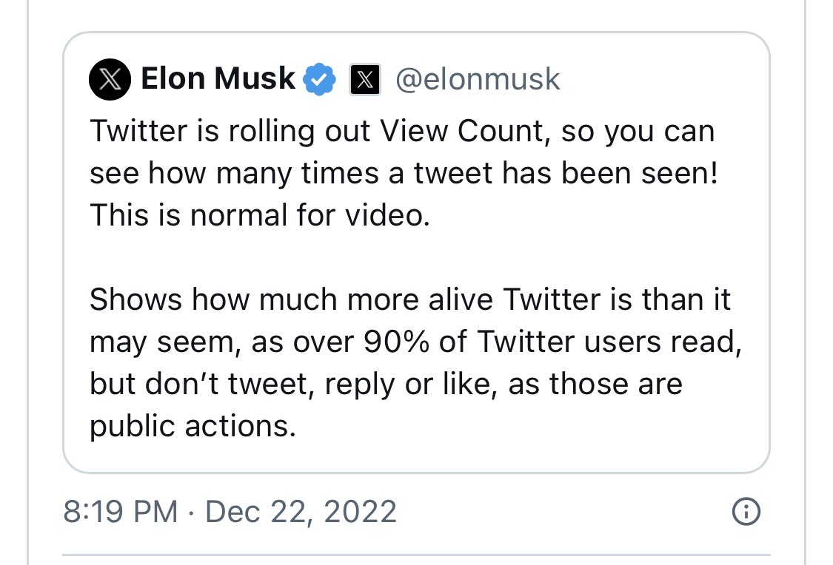The width and height of the screenshot is (833, 565).
Task: Click the line "but don't tweet, reply or like"
Action: tap(386, 384)
